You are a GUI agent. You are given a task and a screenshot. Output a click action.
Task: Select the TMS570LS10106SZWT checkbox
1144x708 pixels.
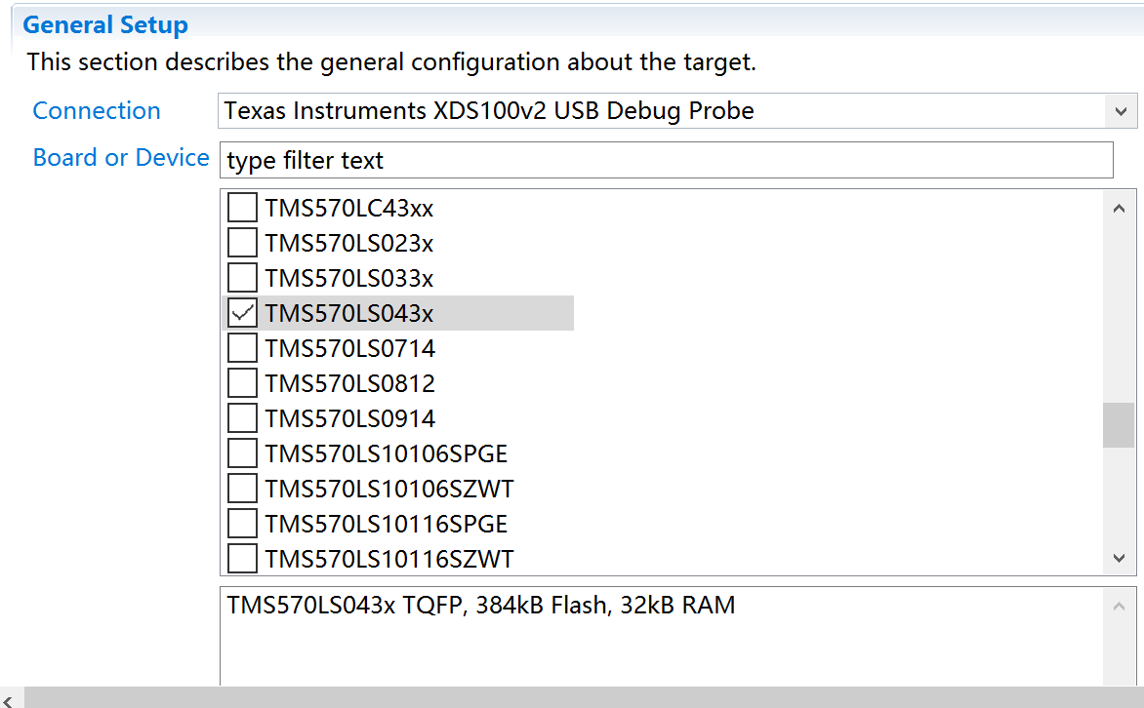pyautogui.click(x=242, y=489)
